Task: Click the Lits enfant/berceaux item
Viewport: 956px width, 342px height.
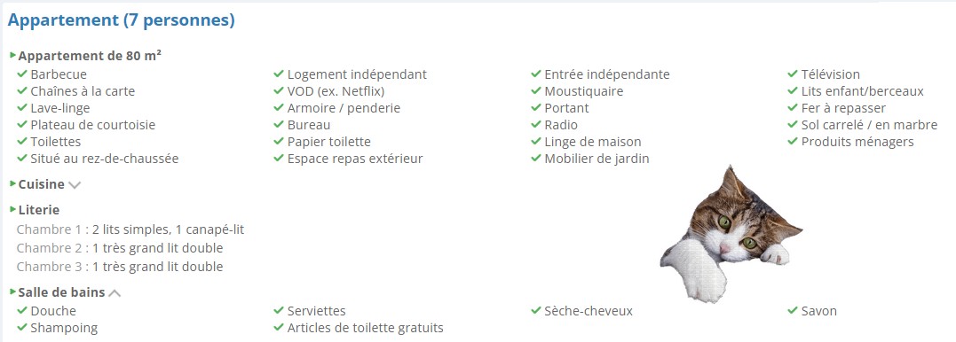Action: [863, 91]
